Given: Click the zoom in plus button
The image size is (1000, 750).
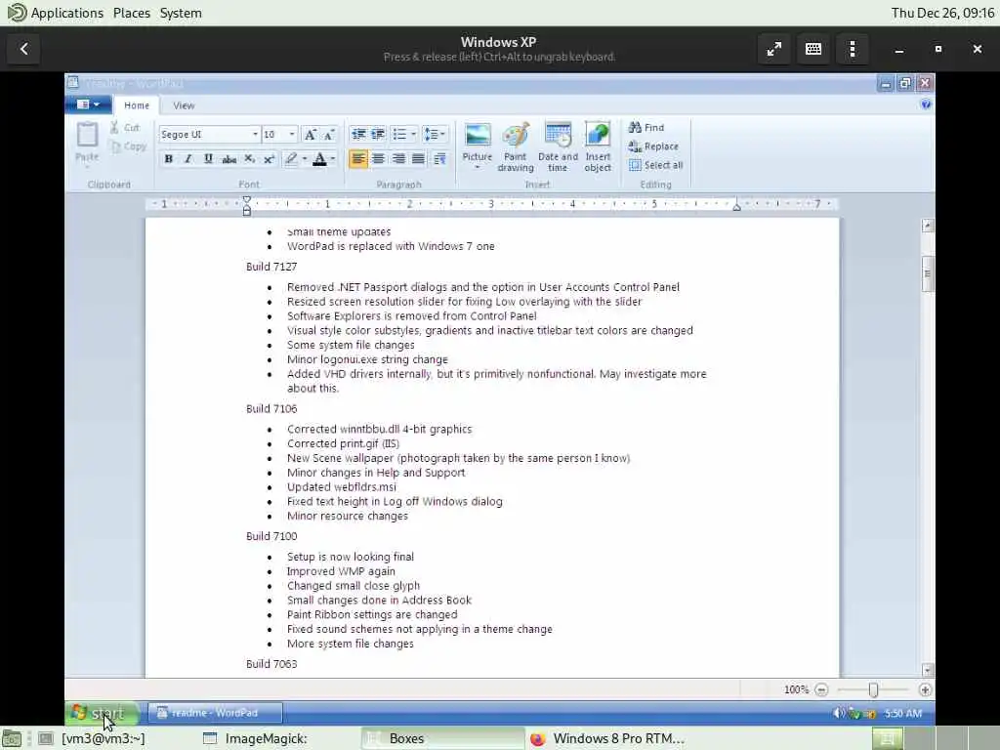Looking at the screenshot, I should pyautogui.click(x=925, y=689).
